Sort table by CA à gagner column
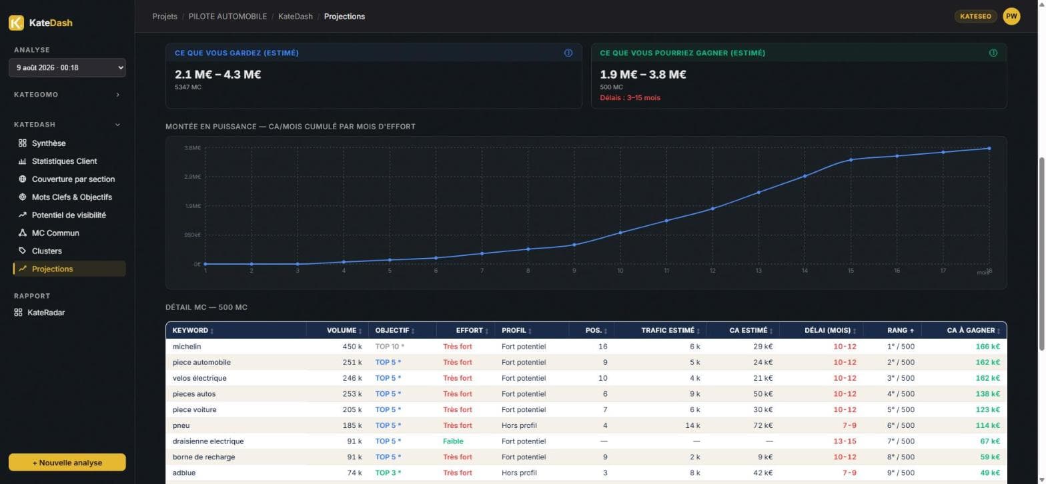1046x484 pixels. point(974,331)
